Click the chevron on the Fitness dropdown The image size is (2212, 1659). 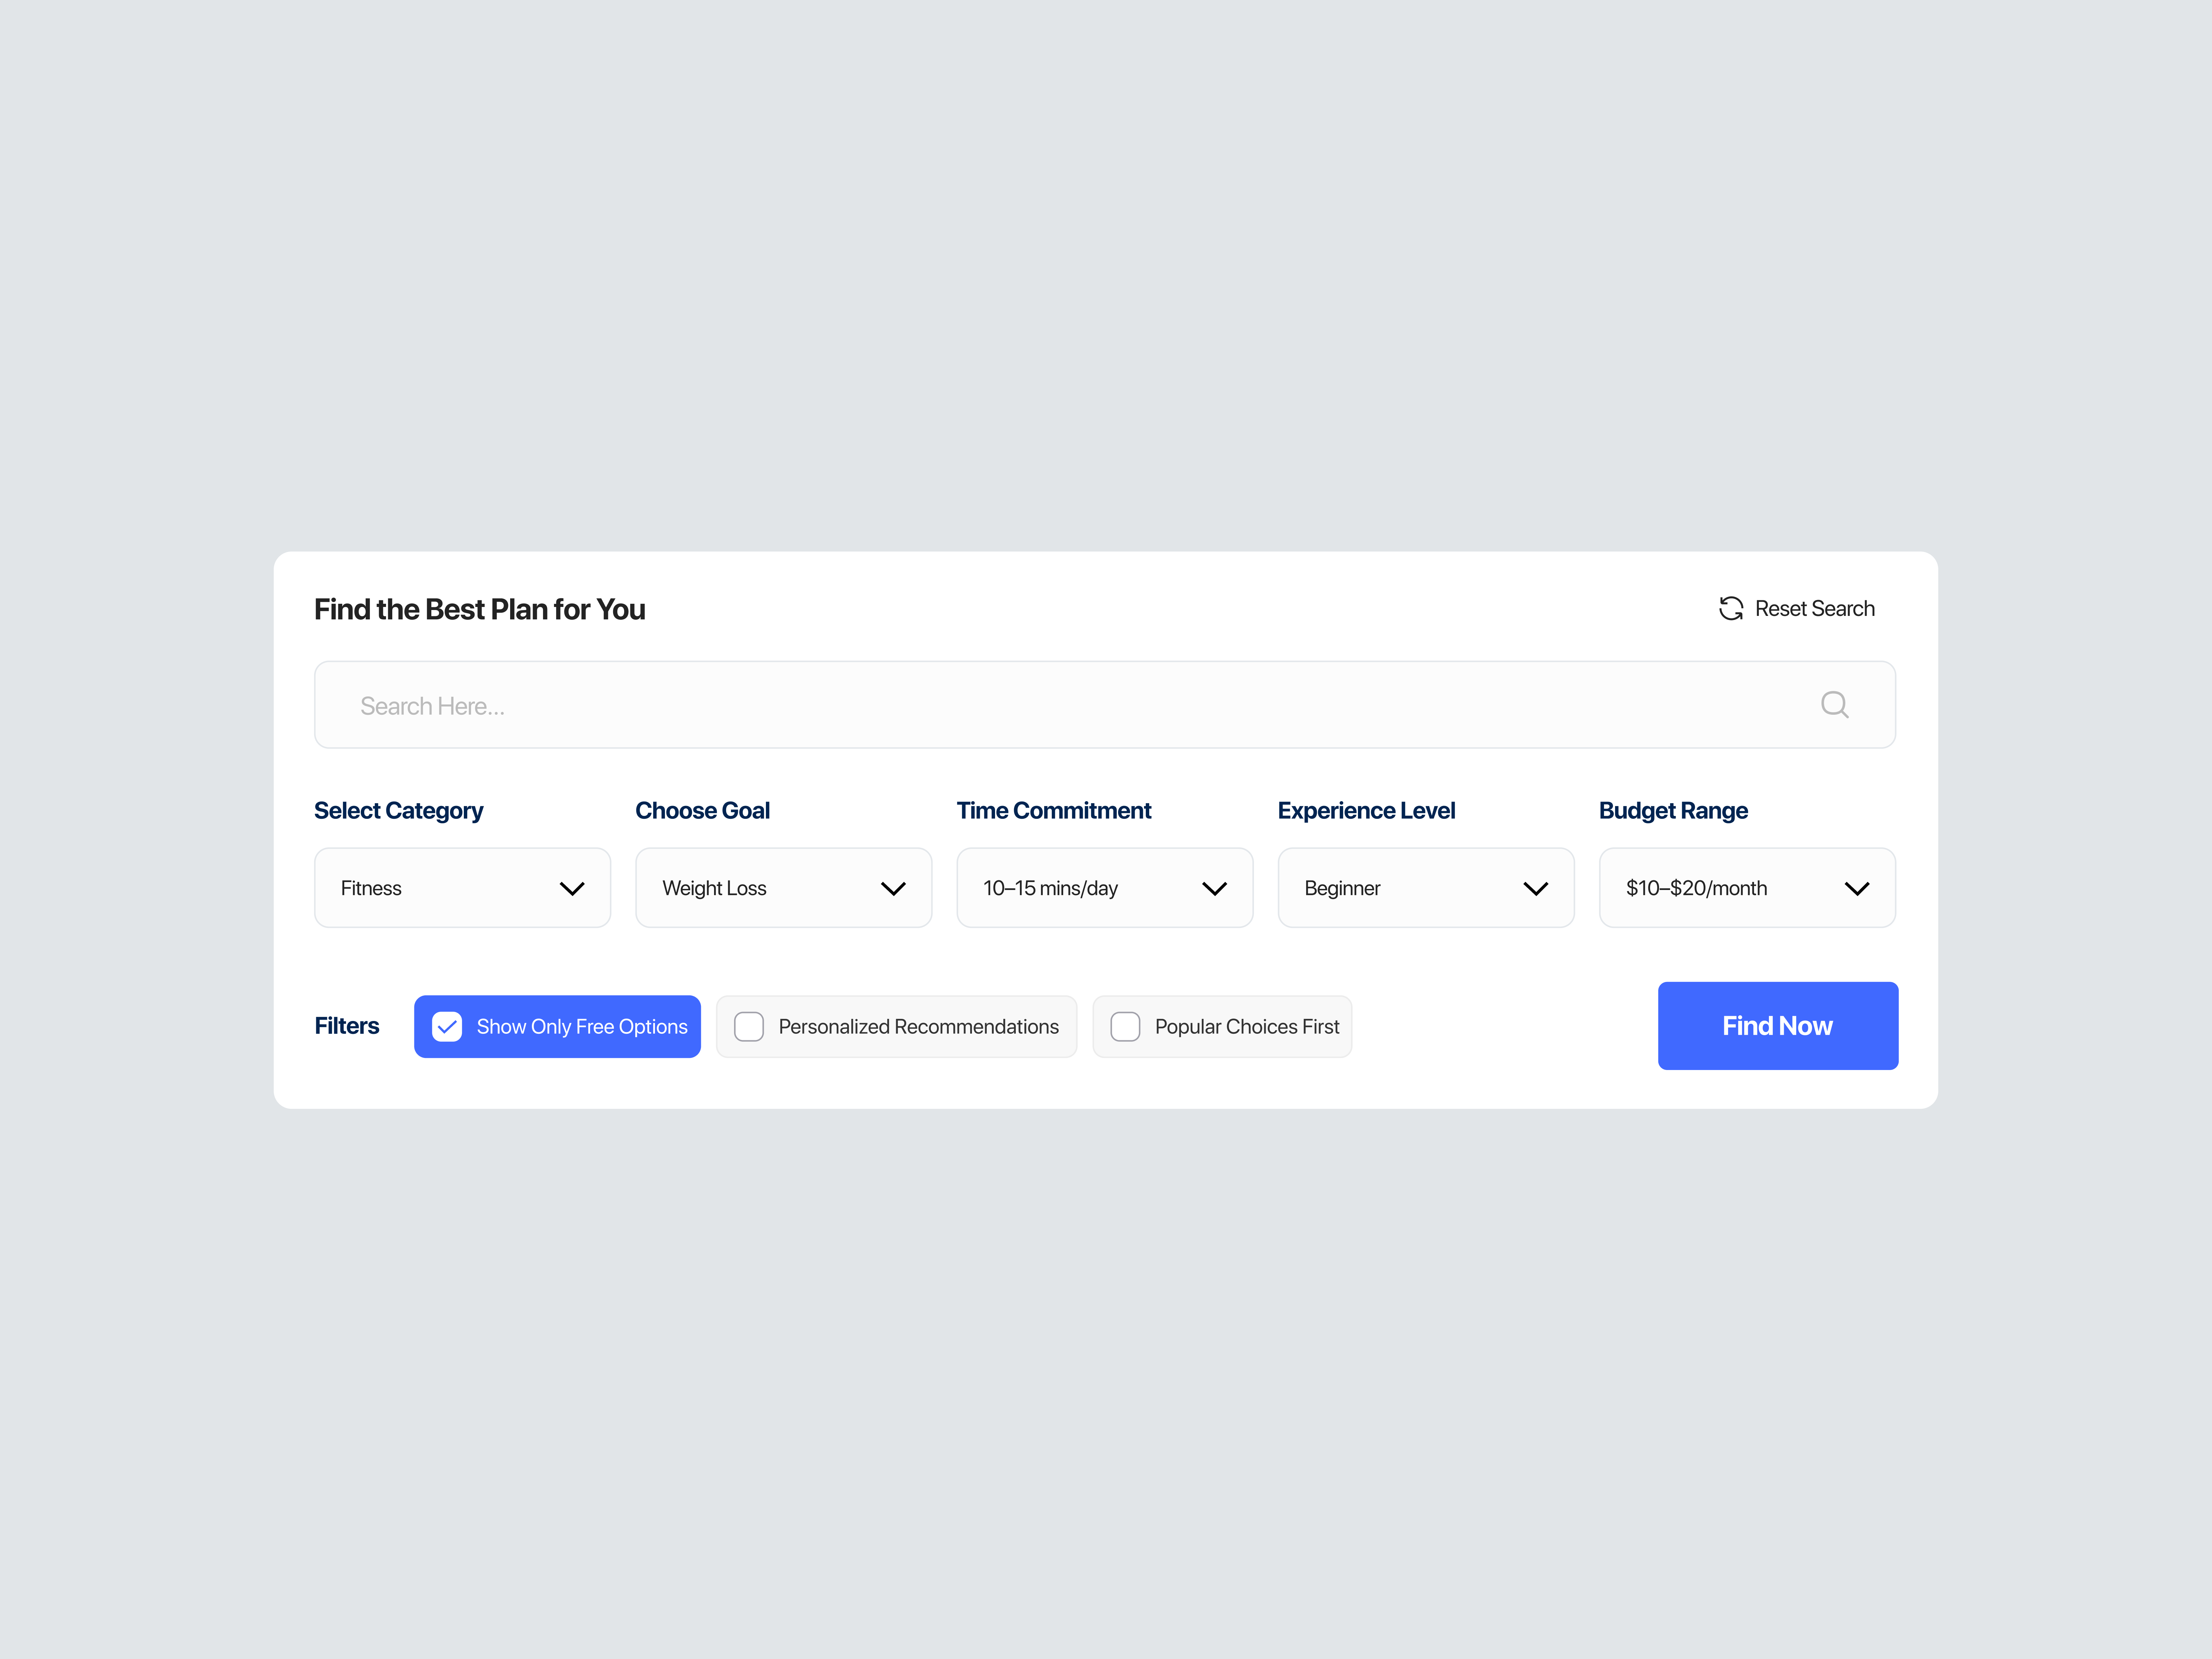point(572,888)
